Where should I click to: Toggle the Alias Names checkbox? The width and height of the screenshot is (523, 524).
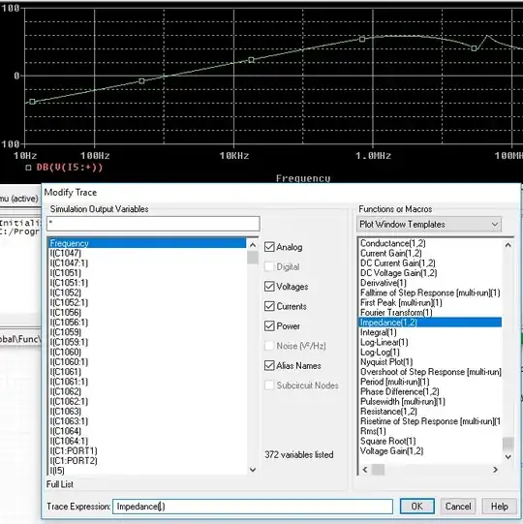coord(269,365)
